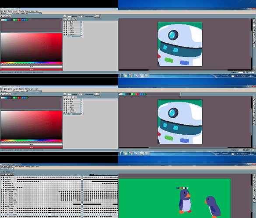This screenshot has height=218, width=256.
Task: Click the play button in the bottom timeline controls
Action: [7, 174]
